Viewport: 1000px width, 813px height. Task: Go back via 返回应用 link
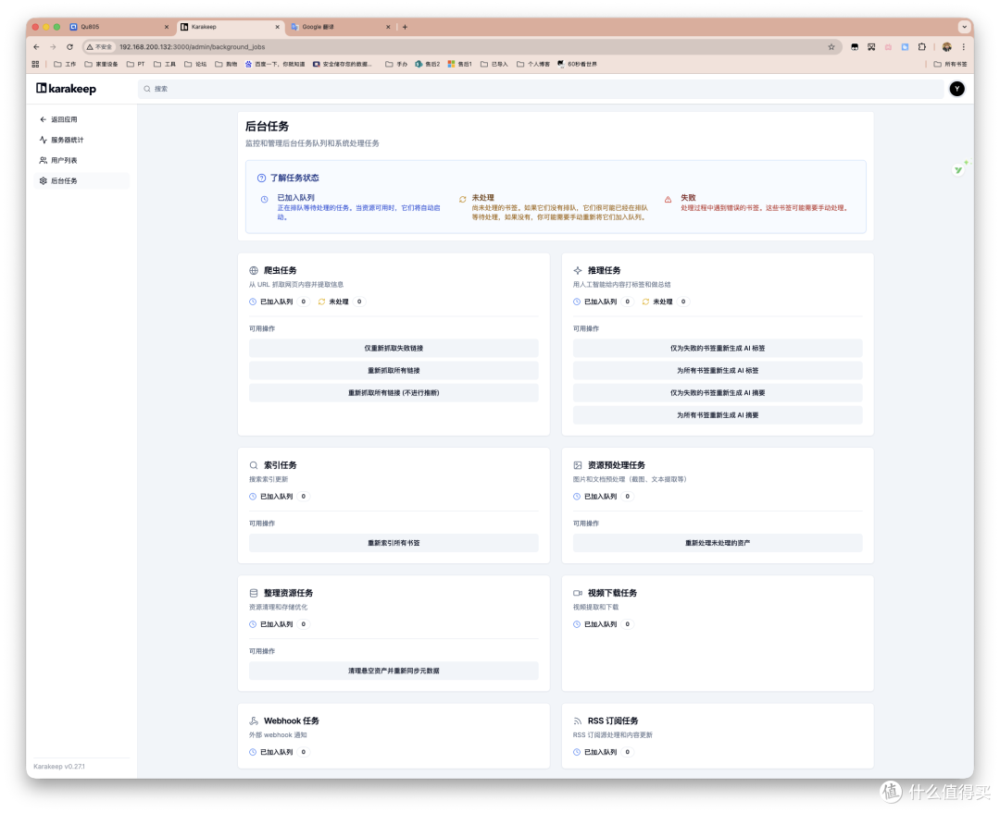coord(58,119)
